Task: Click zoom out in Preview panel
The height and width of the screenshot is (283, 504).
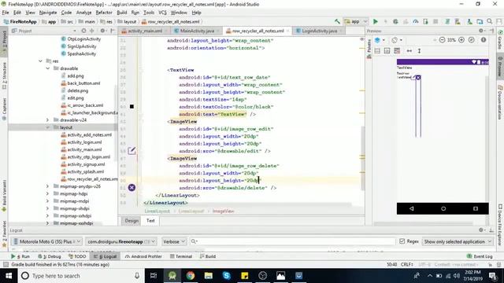Action: click(442, 40)
